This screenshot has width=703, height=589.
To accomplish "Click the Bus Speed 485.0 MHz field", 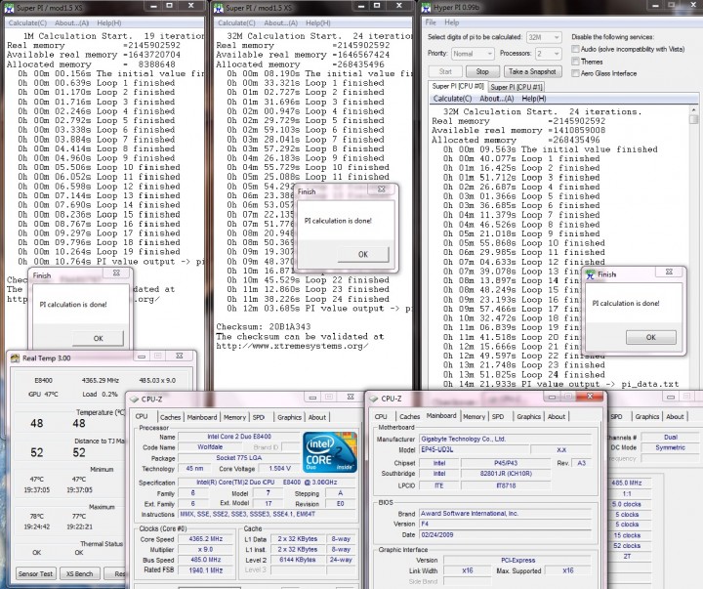I will [x=206, y=560].
